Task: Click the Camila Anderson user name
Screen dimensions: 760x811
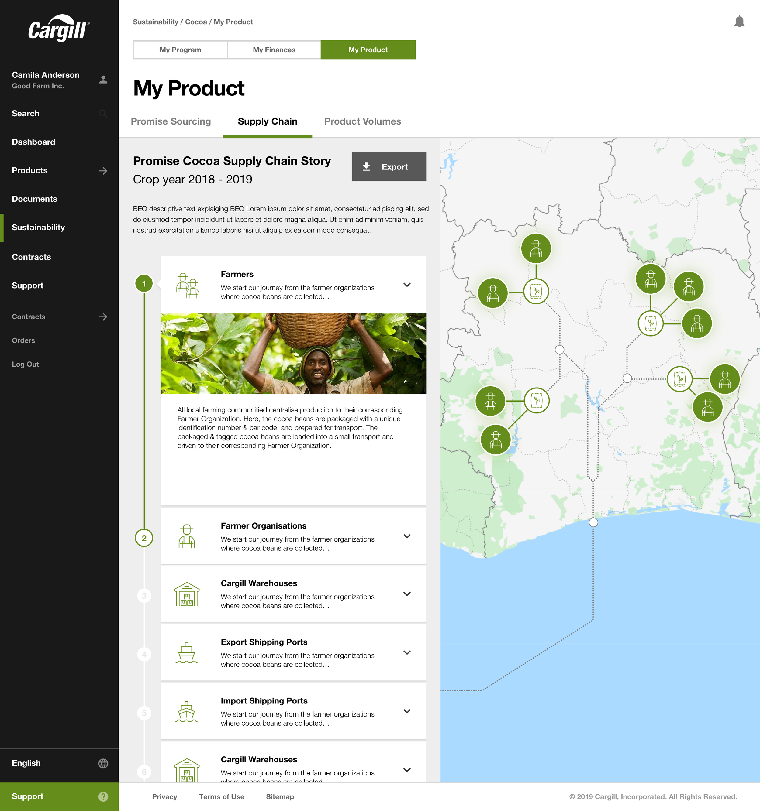Action: pos(46,75)
